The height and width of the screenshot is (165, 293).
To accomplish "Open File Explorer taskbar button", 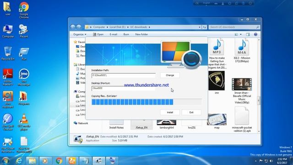I will tap(32, 161).
